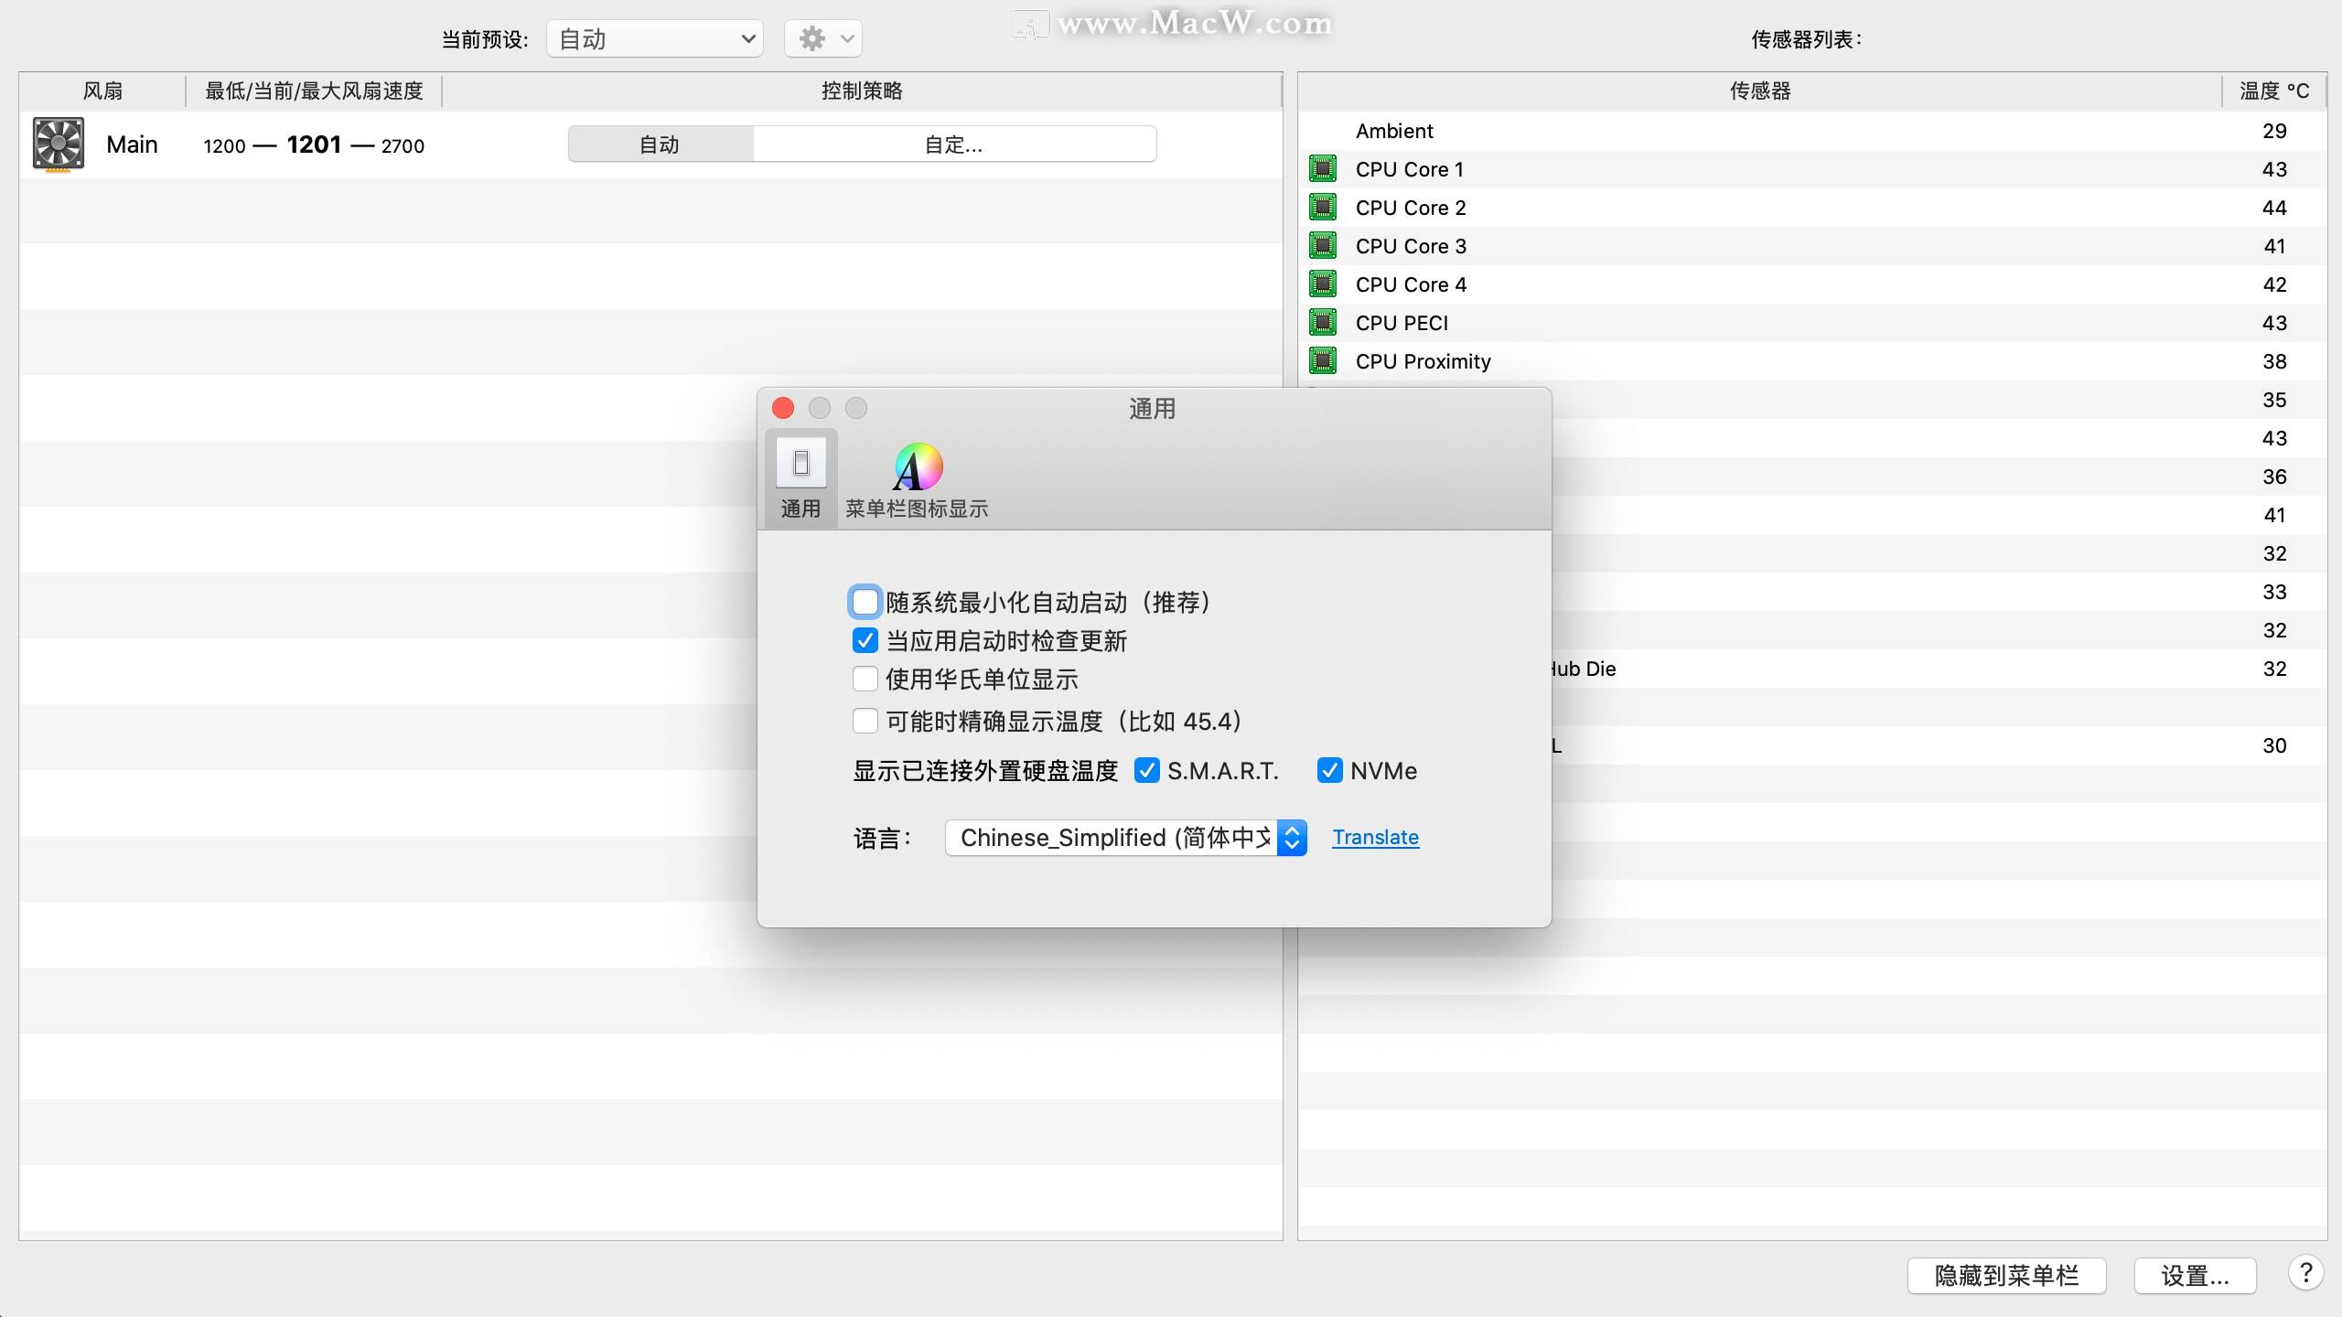Enable 随系统最小化自动启动 checkbox

[865, 602]
